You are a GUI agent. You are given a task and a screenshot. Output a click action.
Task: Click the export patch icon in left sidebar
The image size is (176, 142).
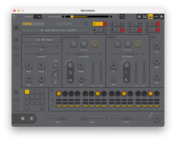click(x=16, y=47)
